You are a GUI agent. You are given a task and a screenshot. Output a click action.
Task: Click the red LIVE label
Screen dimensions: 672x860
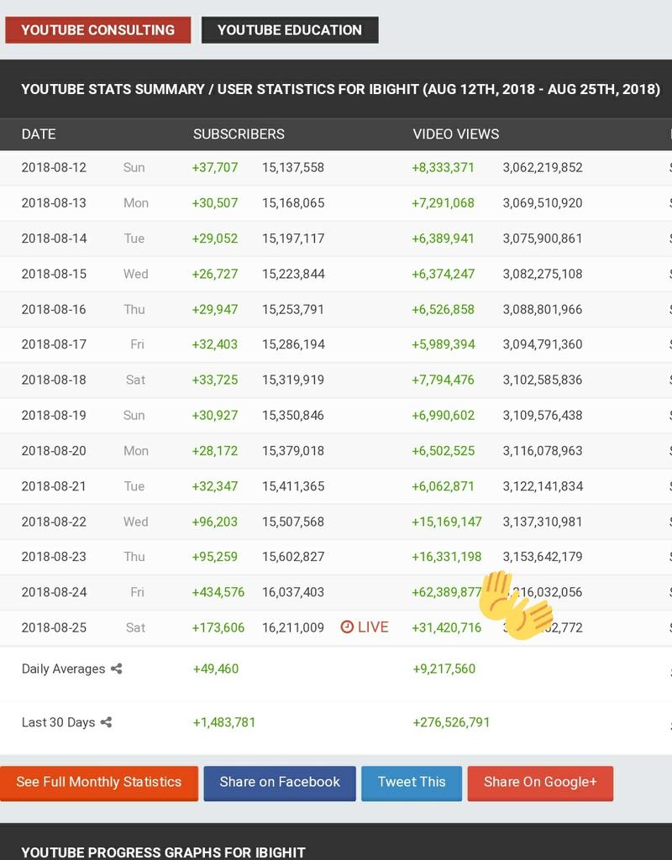coord(373,627)
